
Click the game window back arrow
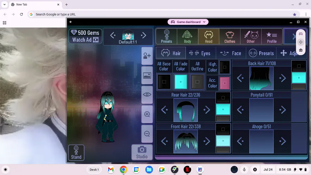71,22
